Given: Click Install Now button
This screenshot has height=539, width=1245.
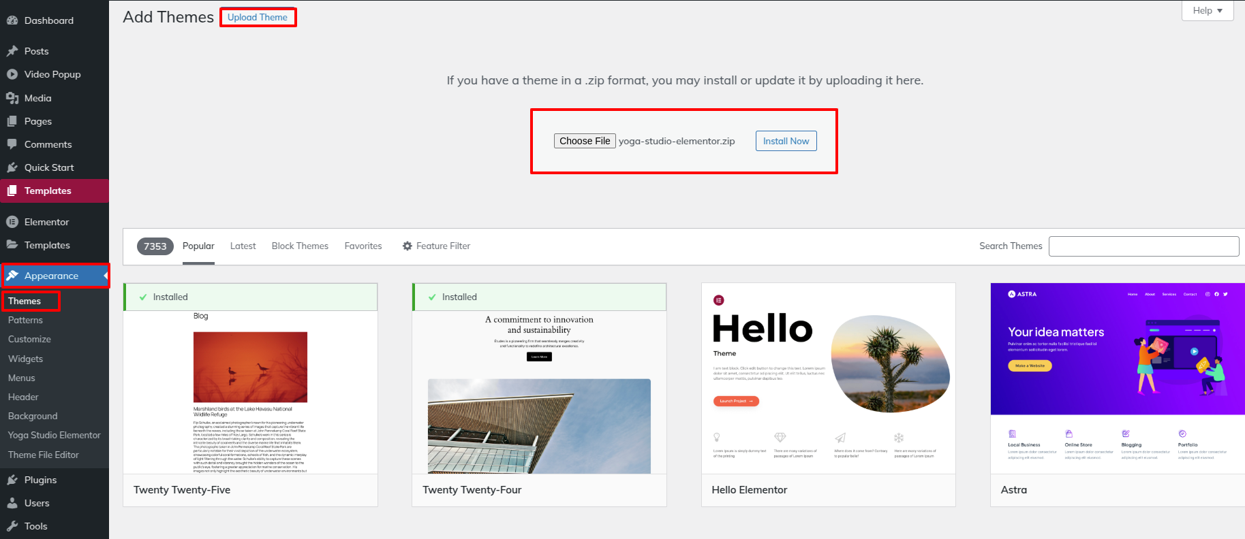Looking at the screenshot, I should tap(786, 141).
